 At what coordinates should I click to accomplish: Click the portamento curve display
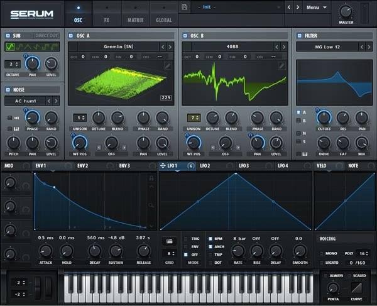click(356, 288)
